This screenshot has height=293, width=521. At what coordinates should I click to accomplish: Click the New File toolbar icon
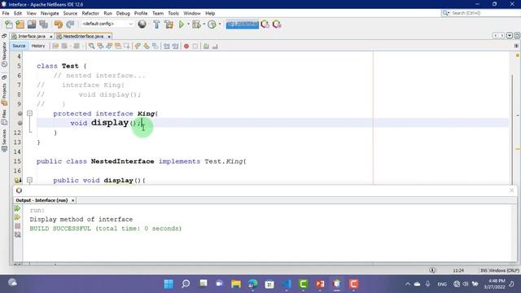(x=9, y=24)
